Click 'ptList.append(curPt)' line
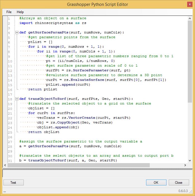195x196 pixels. point(68,85)
